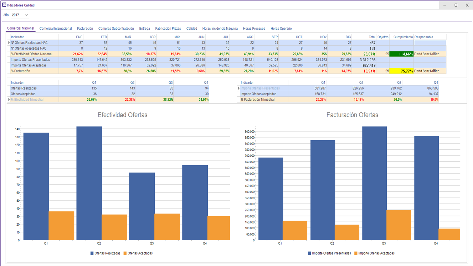The height and width of the screenshot is (266, 473).
Task: Click the Total column header
Action: 372,37
